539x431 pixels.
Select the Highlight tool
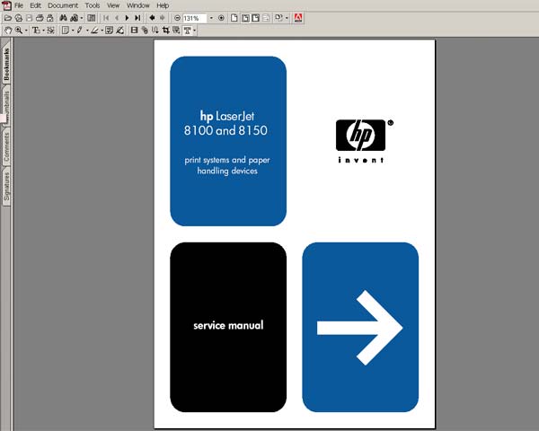tap(94, 31)
